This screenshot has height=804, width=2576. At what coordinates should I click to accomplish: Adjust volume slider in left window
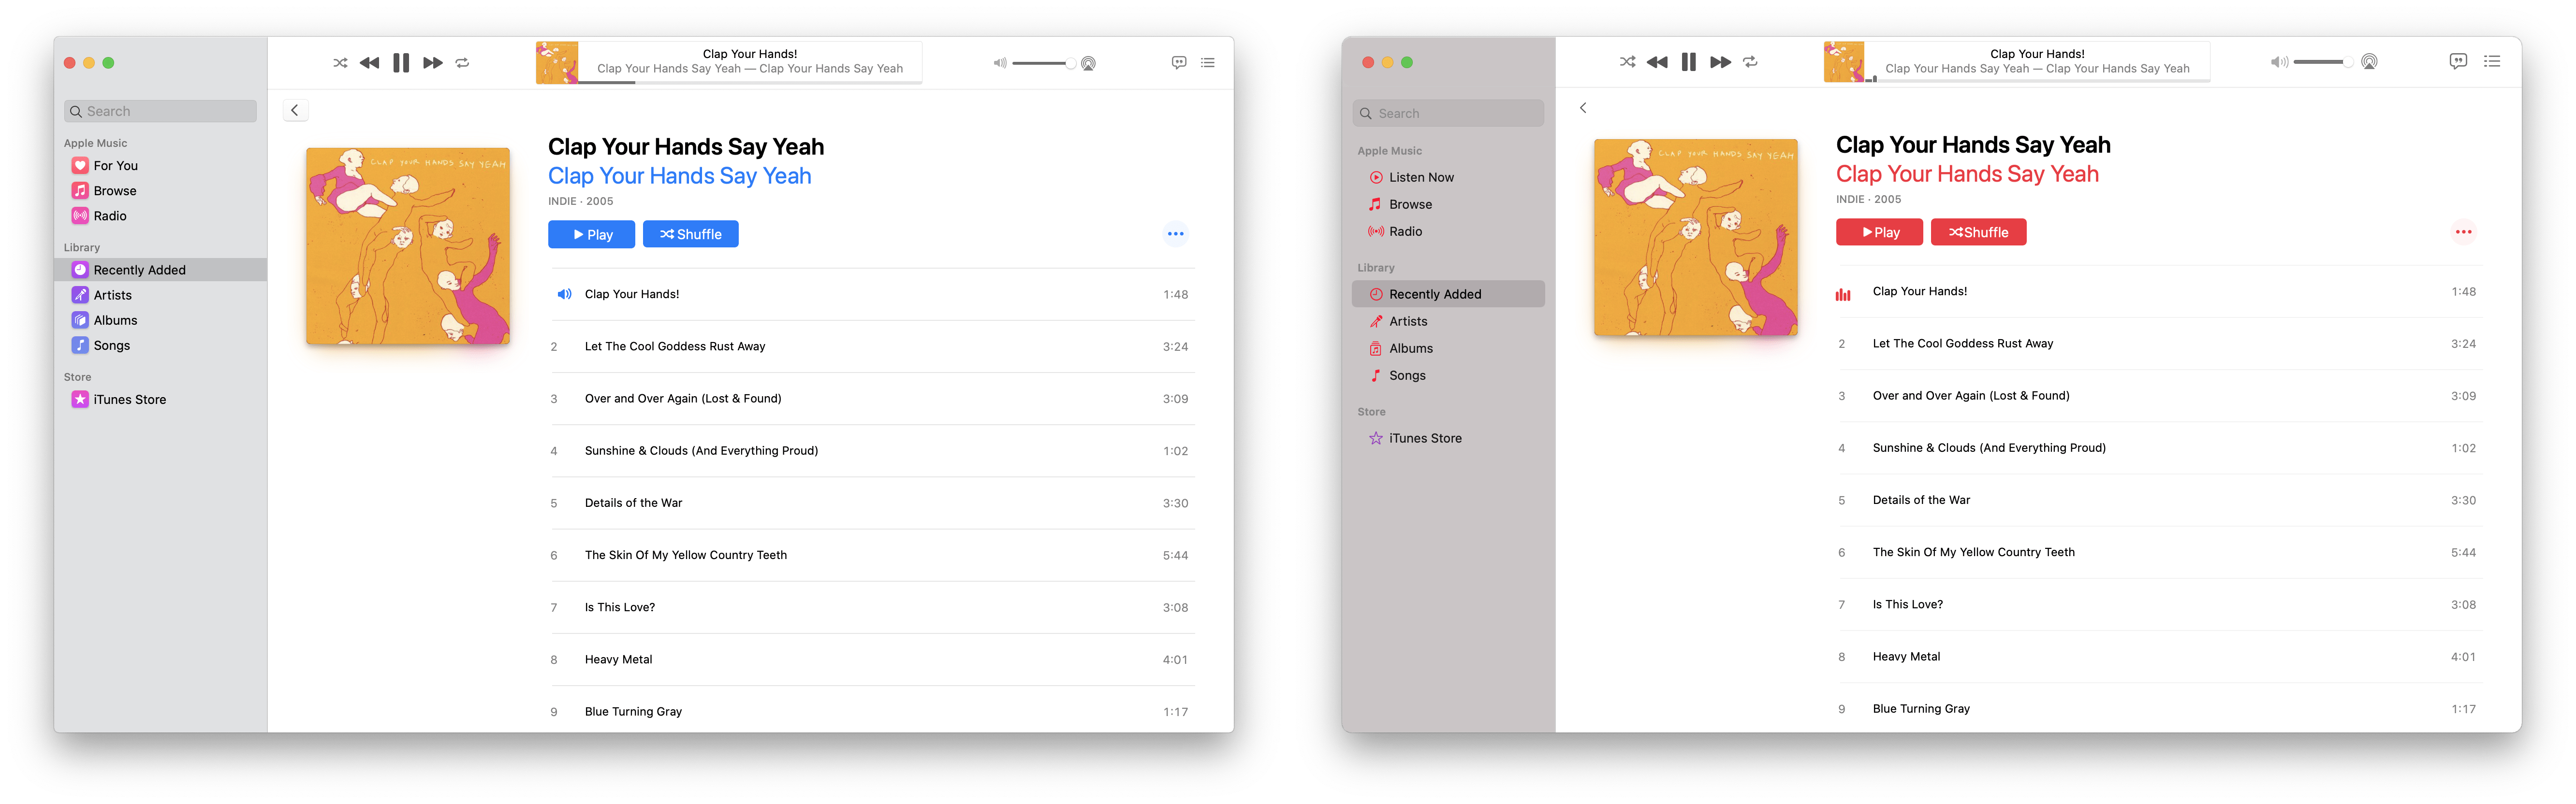[x=1043, y=63]
